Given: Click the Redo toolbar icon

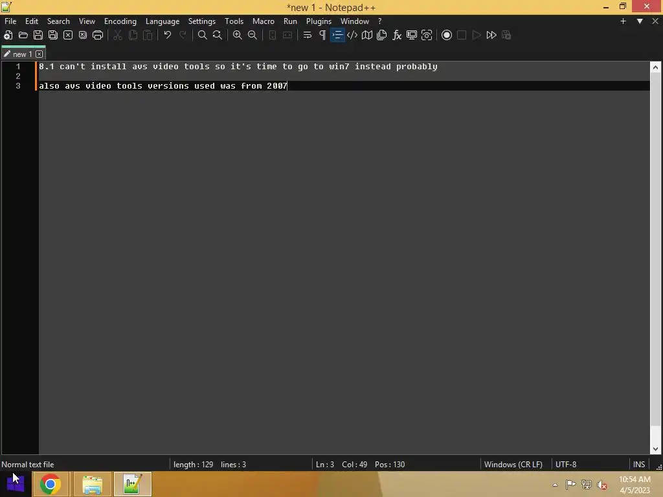Looking at the screenshot, I should click(183, 35).
